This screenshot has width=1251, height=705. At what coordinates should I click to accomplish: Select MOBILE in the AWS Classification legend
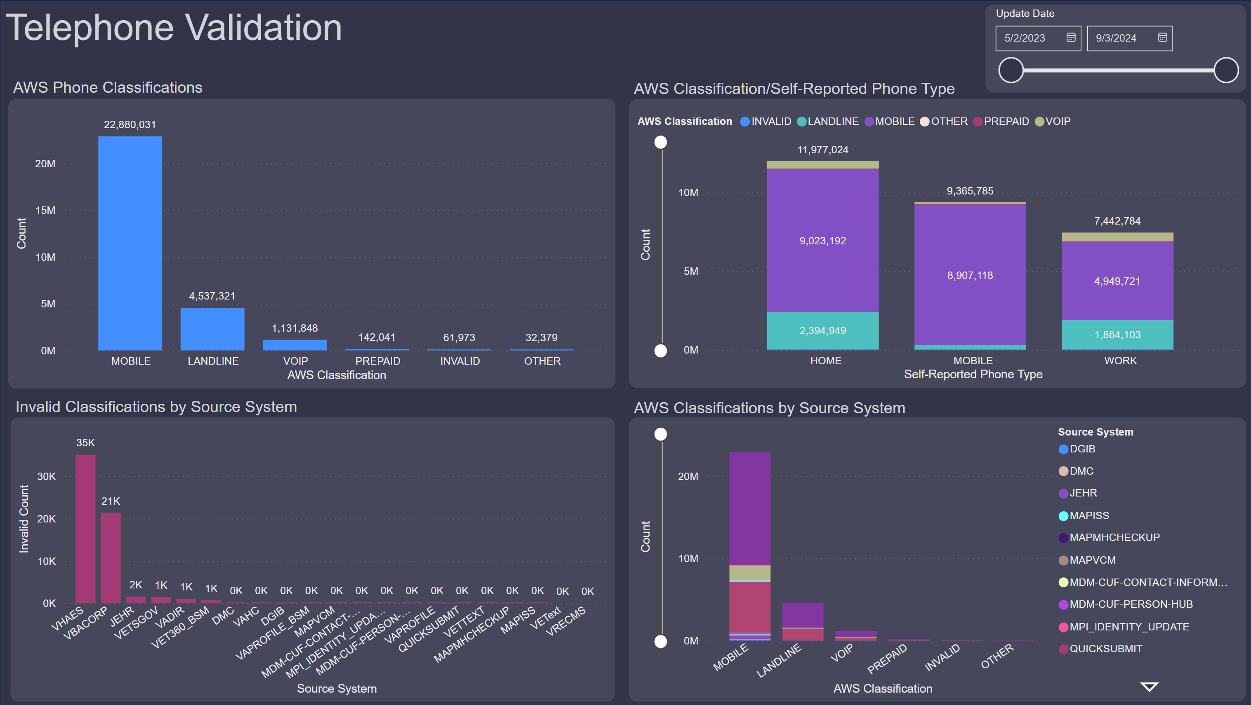coord(889,121)
